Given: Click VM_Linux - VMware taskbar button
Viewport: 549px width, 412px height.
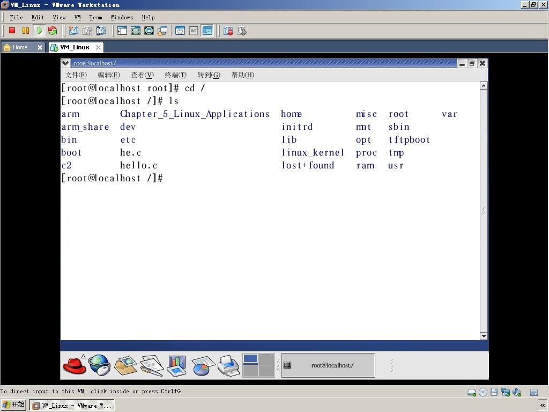Looking at the screenshot, I should pos(71,406).
